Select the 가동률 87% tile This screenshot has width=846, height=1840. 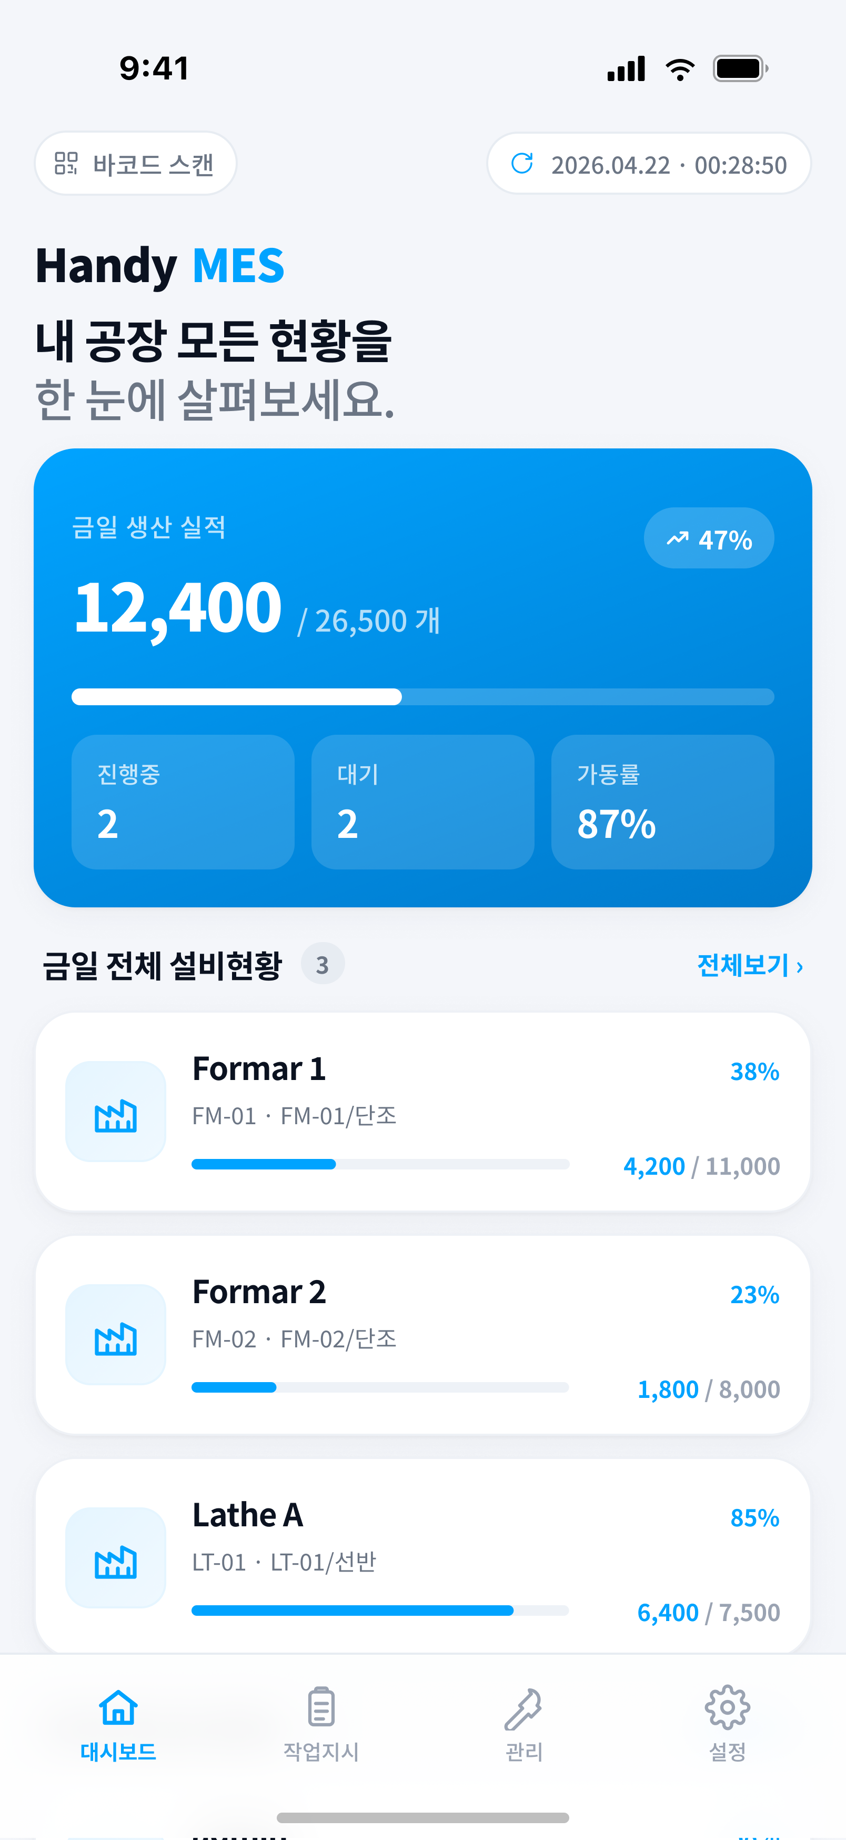[662, 802]
